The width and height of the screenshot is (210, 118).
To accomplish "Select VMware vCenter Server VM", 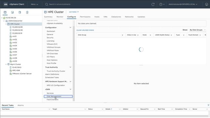I will pyautogui.click(x=22, y=73).
